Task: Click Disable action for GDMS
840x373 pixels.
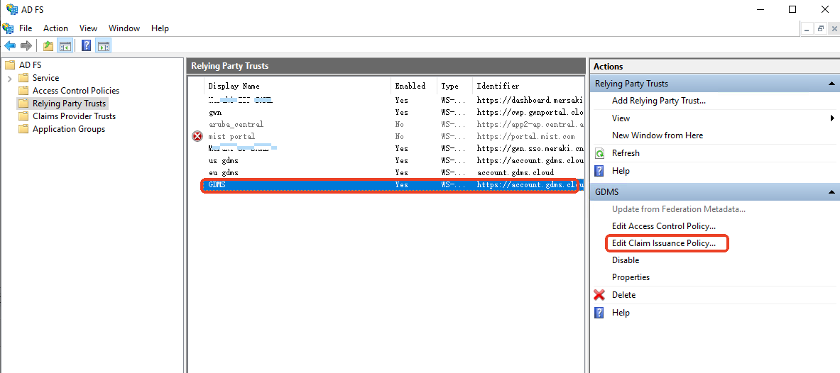Action: (625, 260)
